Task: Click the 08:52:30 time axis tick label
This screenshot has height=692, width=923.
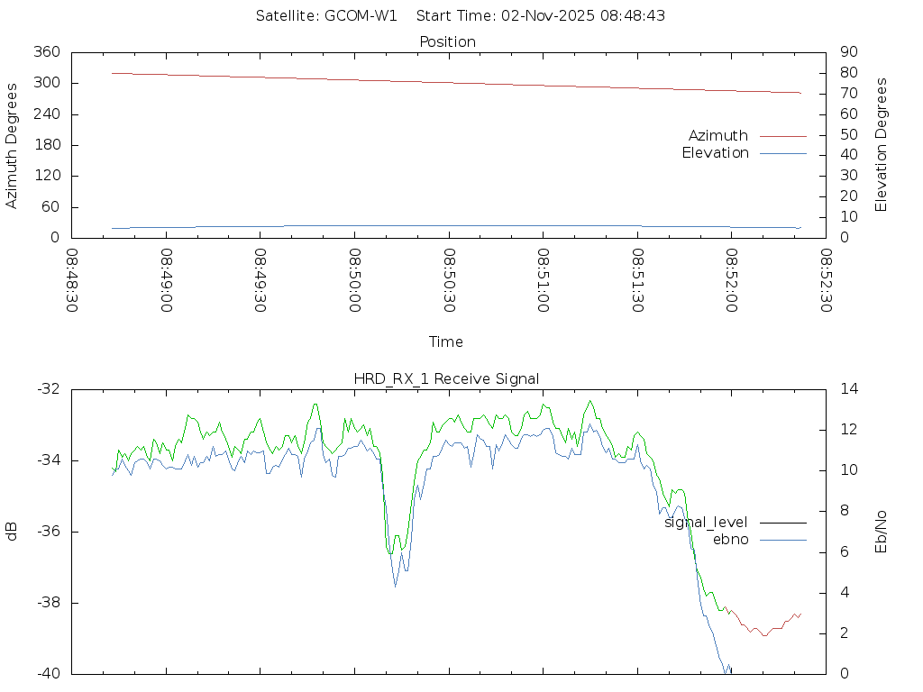Action: tap(826, 280)
